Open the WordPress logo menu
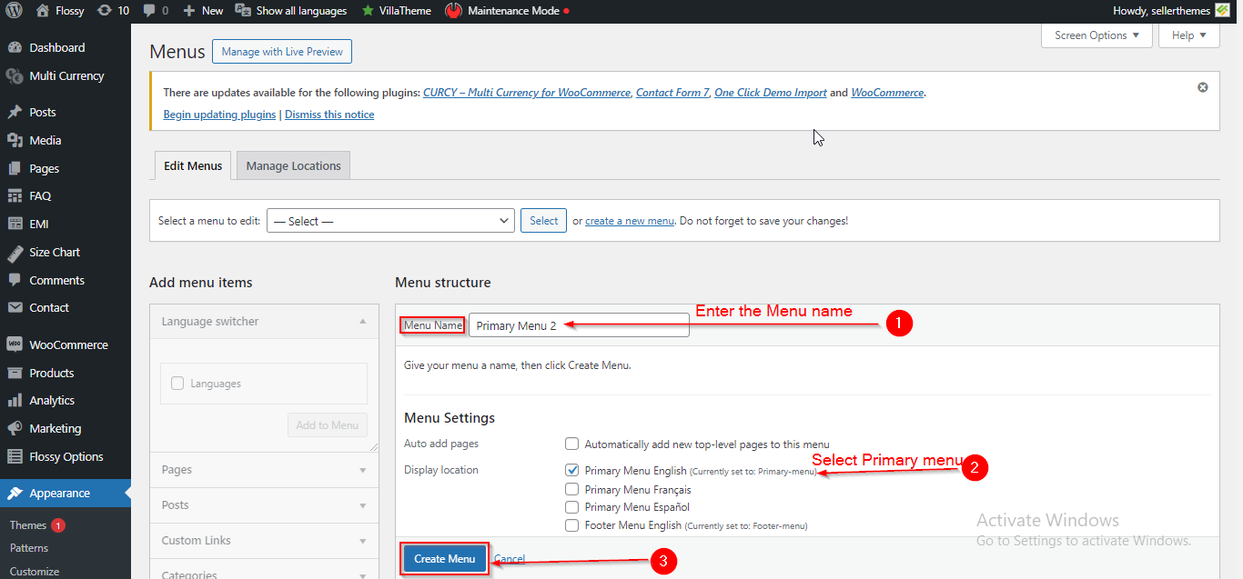The image size is (1243, 579). point(15,11)
